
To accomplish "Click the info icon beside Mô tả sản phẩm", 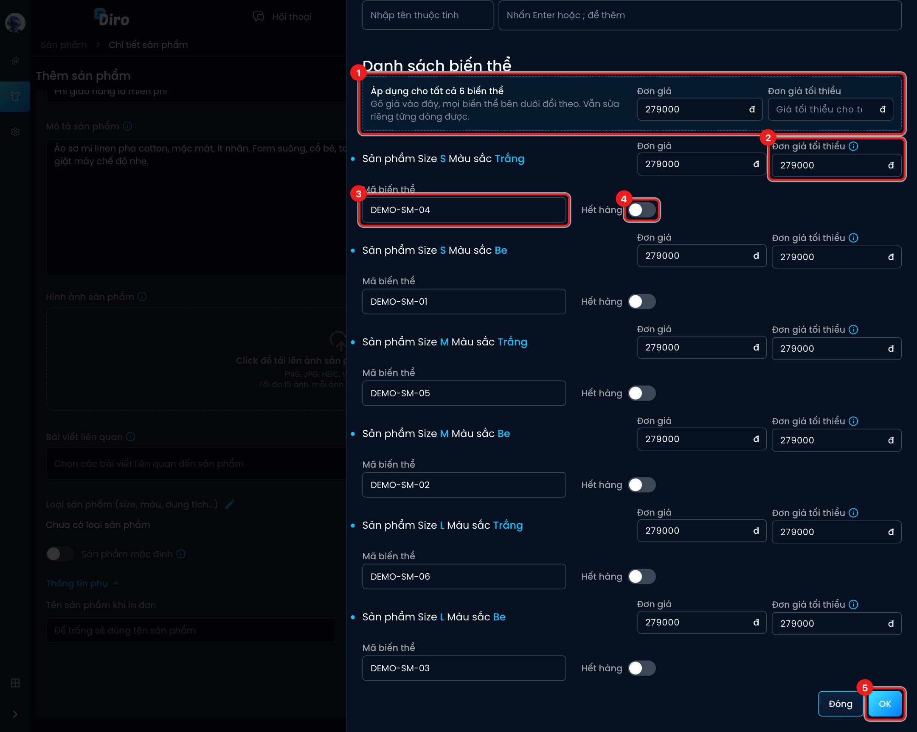I will (127, 126).
